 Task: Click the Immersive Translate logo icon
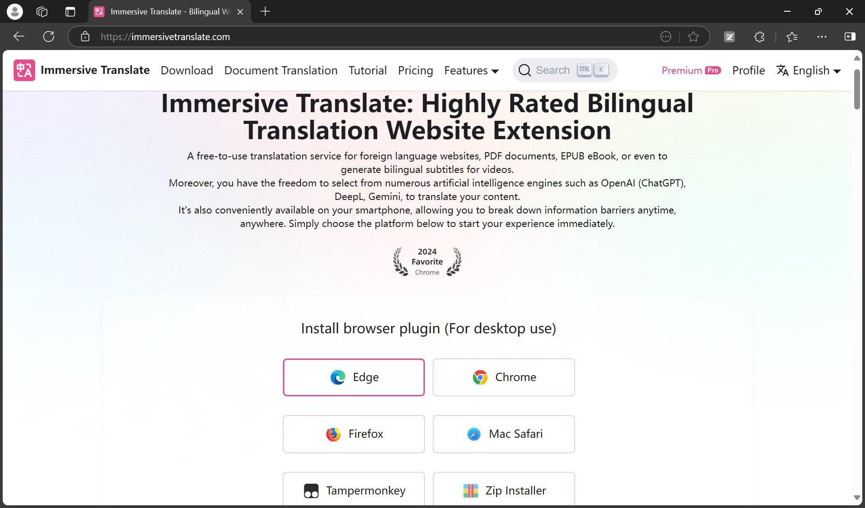(24, 70)
